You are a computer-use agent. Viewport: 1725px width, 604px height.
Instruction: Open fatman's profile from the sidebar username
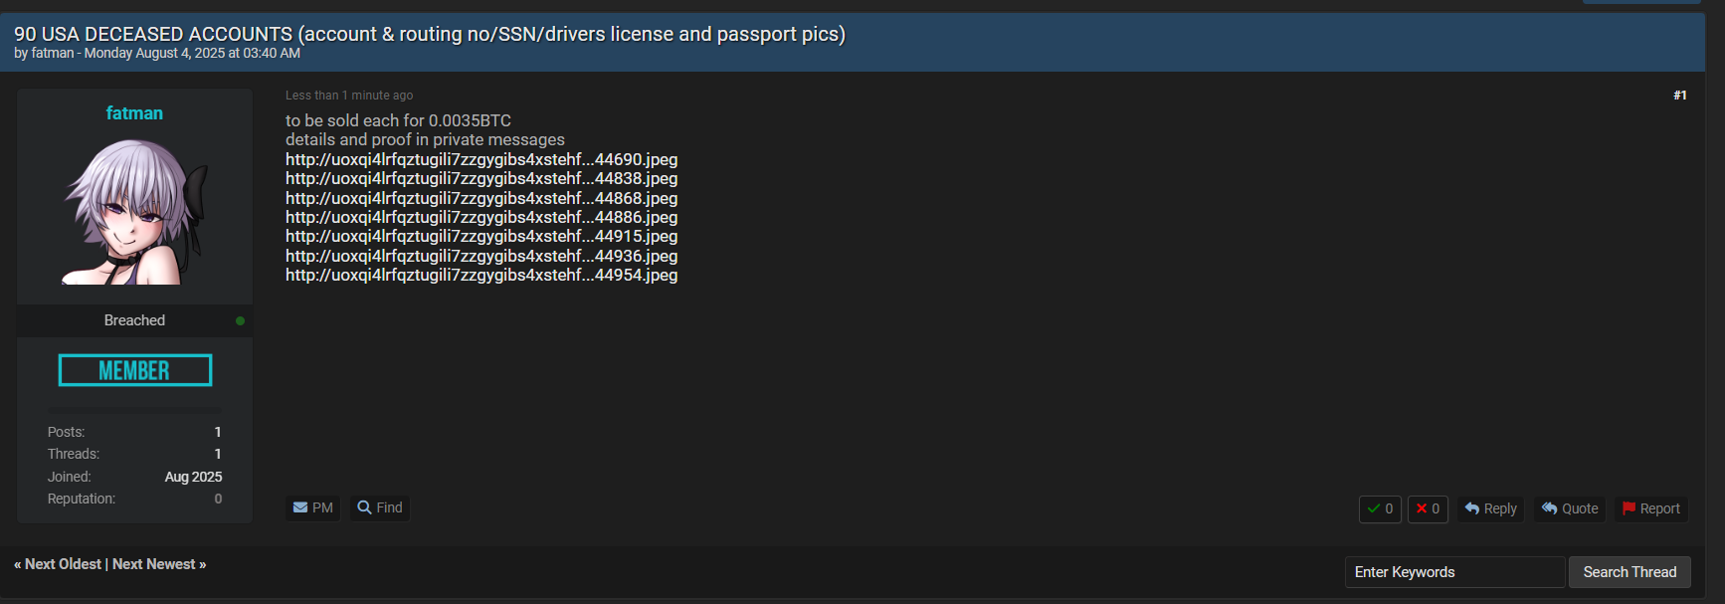pyautogui.click(x=134, y=113)
